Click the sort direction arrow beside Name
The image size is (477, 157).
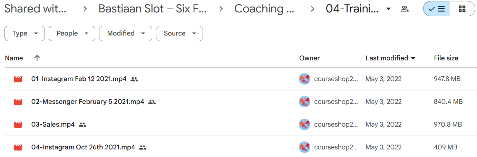pyautogui.click(x=37, y=58)
